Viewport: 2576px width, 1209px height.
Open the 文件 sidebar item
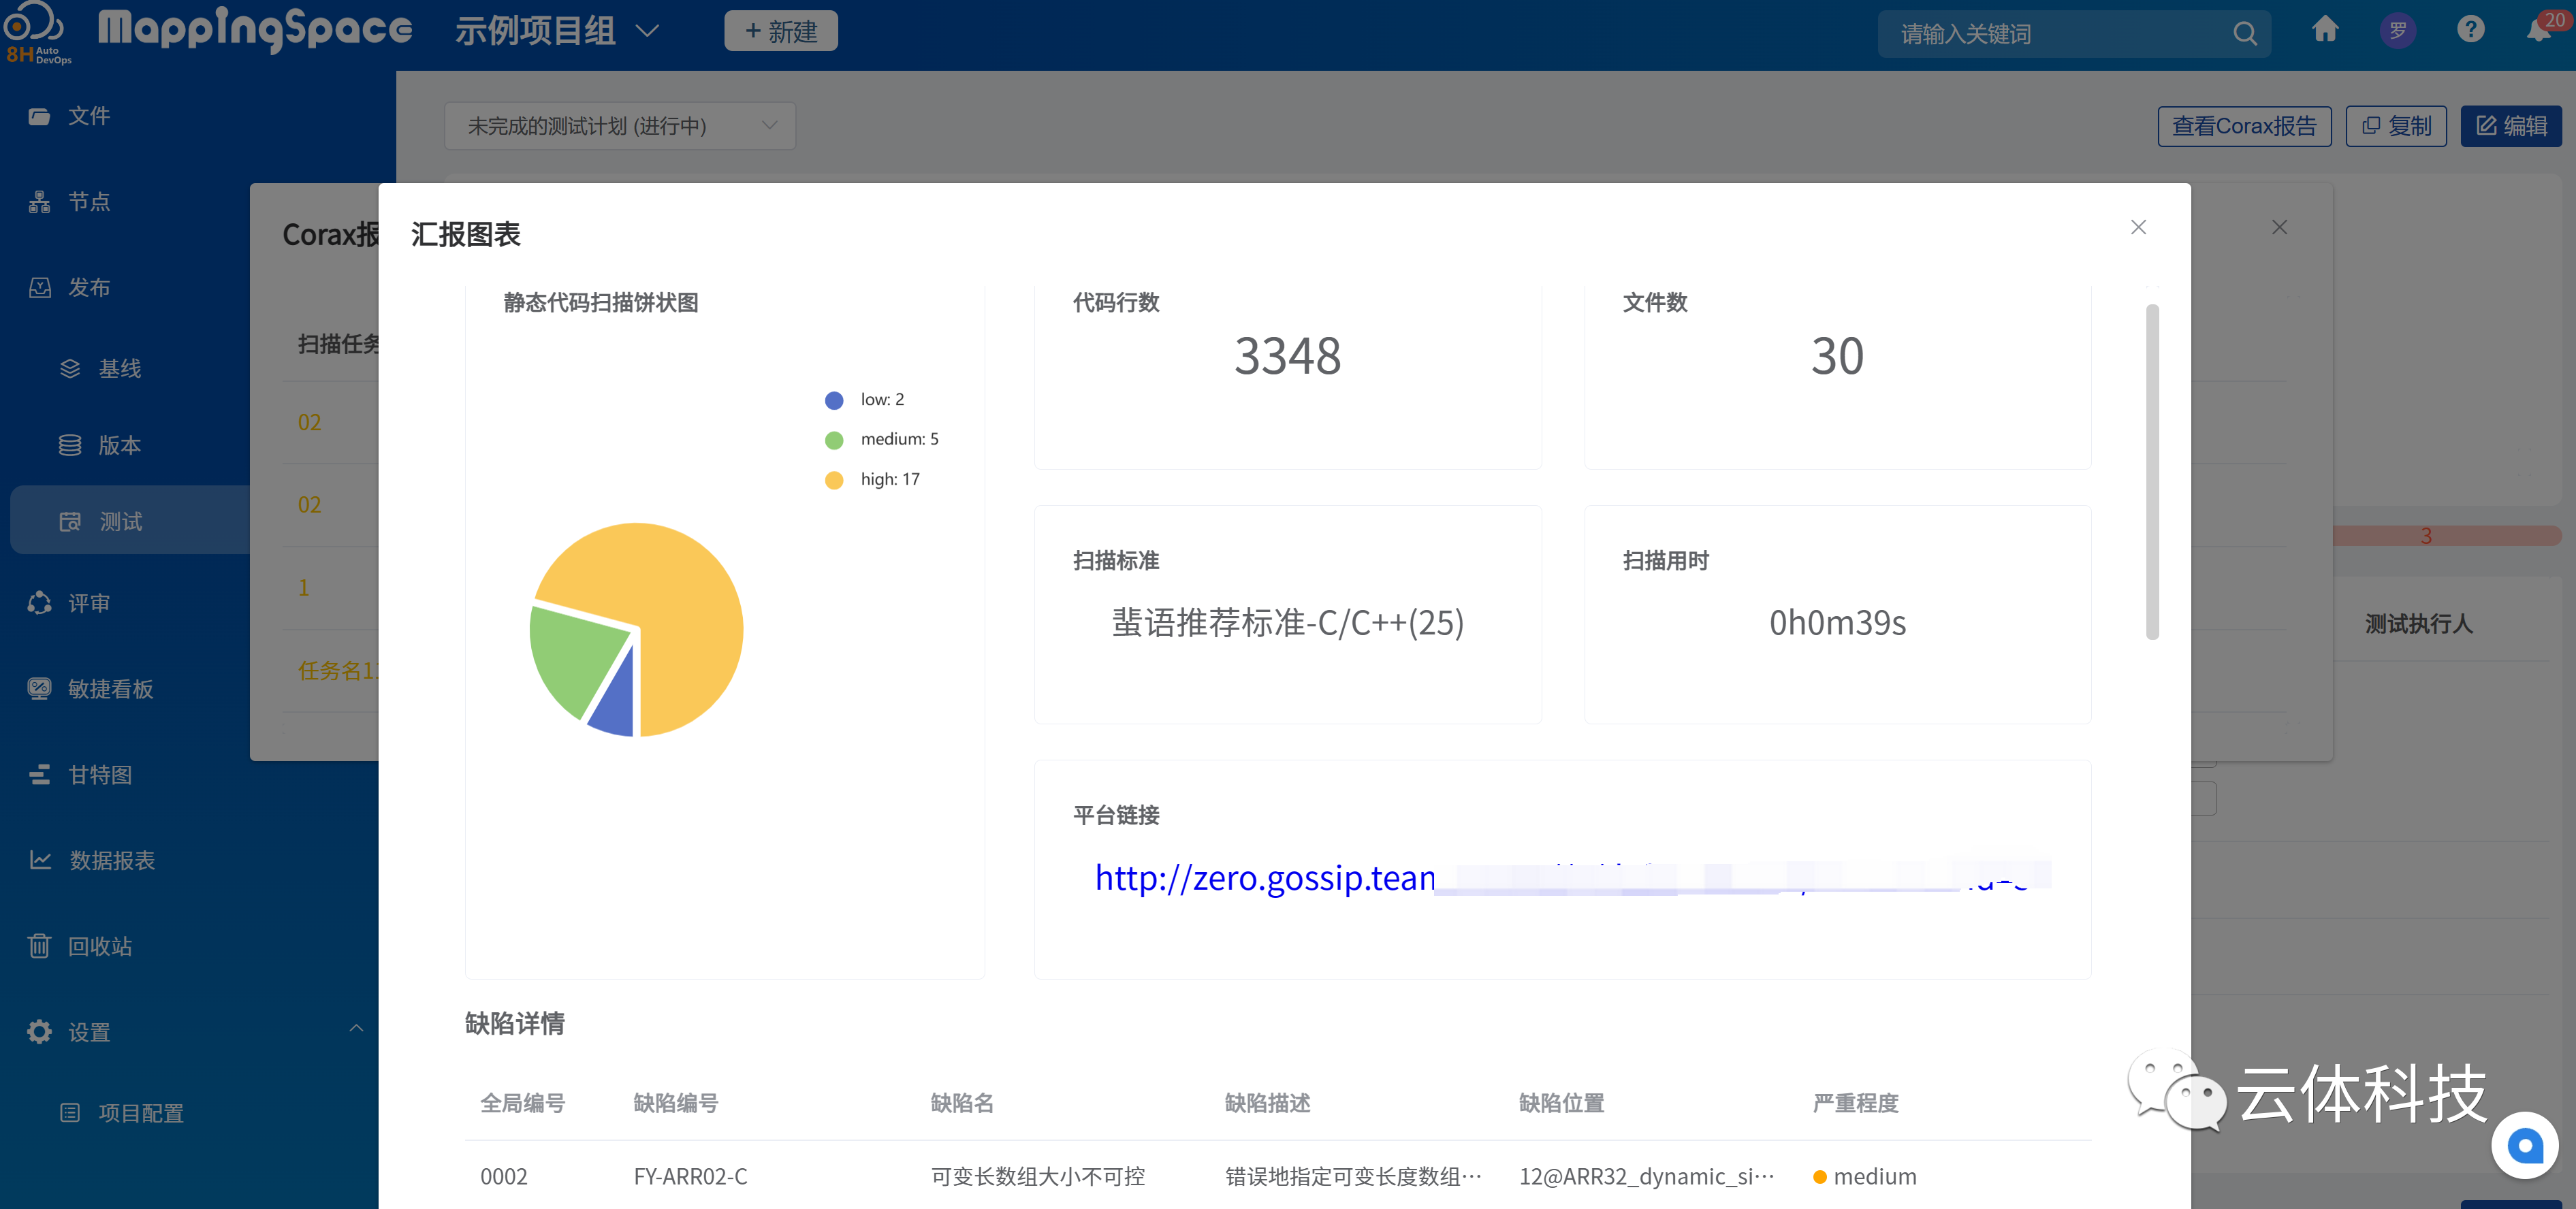[88, 116]
